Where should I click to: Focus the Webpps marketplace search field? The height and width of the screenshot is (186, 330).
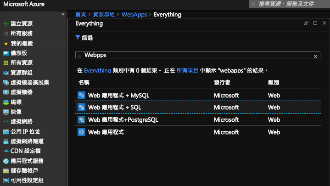click(x=198, y=55)
